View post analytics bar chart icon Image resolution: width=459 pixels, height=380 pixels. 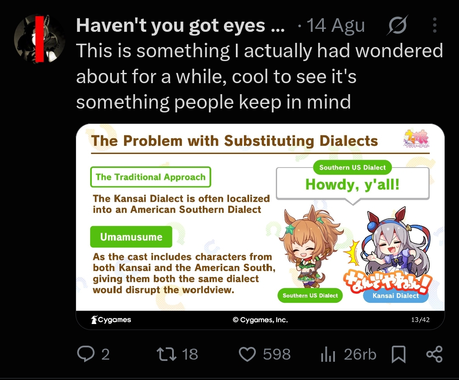click(328, 354)
